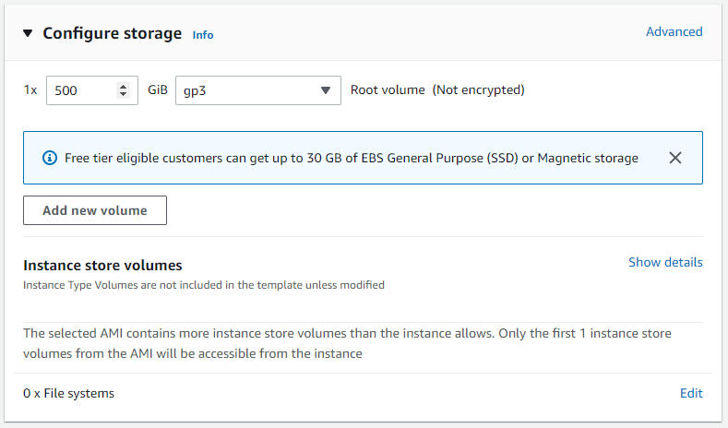
Task: Click the Advanced link
Action: (x=674, y=31)
